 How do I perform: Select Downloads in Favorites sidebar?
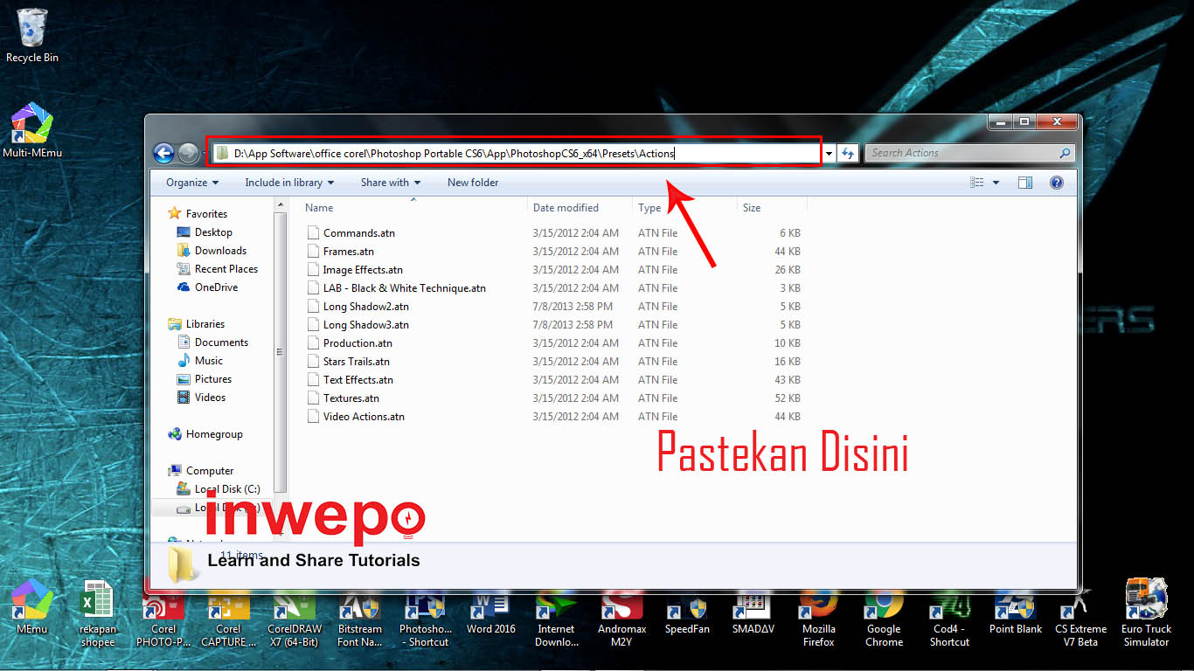[220, 251]
